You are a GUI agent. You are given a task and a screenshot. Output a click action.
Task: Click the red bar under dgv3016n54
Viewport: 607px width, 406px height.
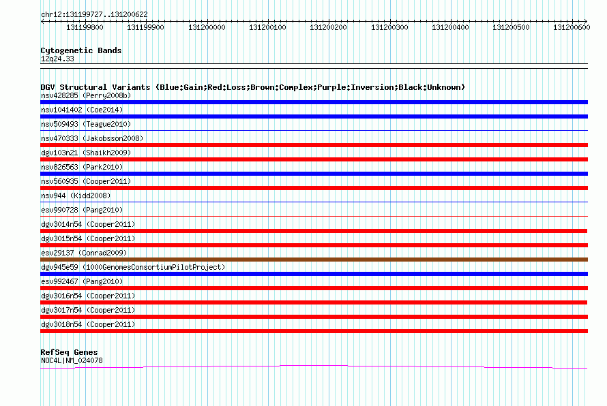[314, 302]
